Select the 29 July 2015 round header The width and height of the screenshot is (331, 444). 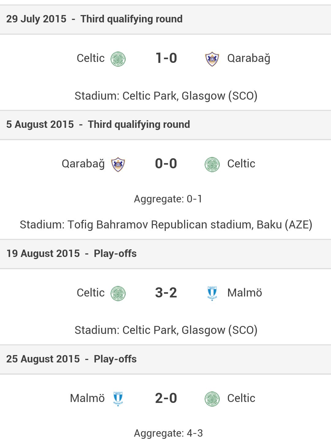click(94, 19)
